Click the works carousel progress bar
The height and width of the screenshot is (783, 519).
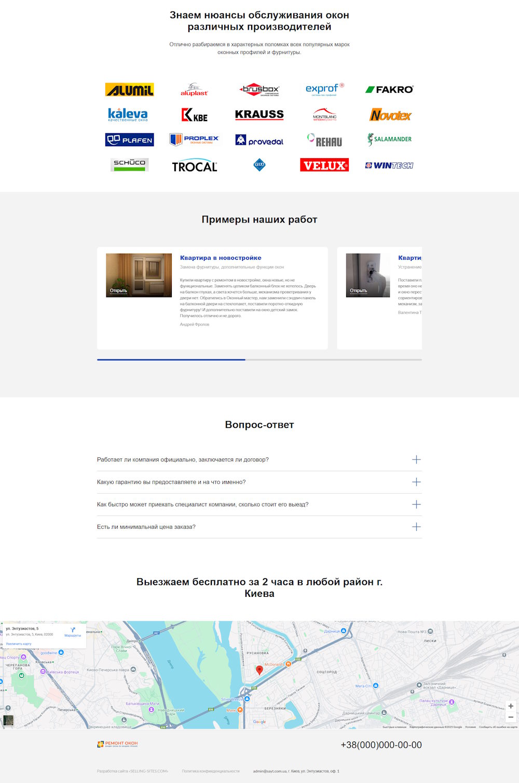click(259, 359)
